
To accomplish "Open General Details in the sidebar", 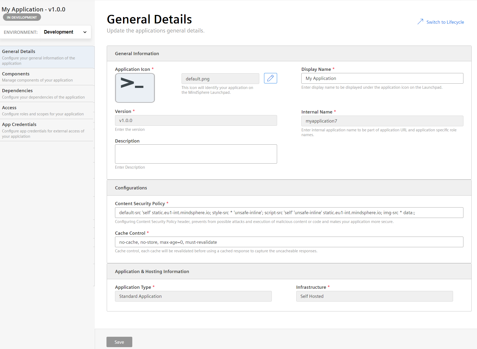I will (x=47, y=57).
